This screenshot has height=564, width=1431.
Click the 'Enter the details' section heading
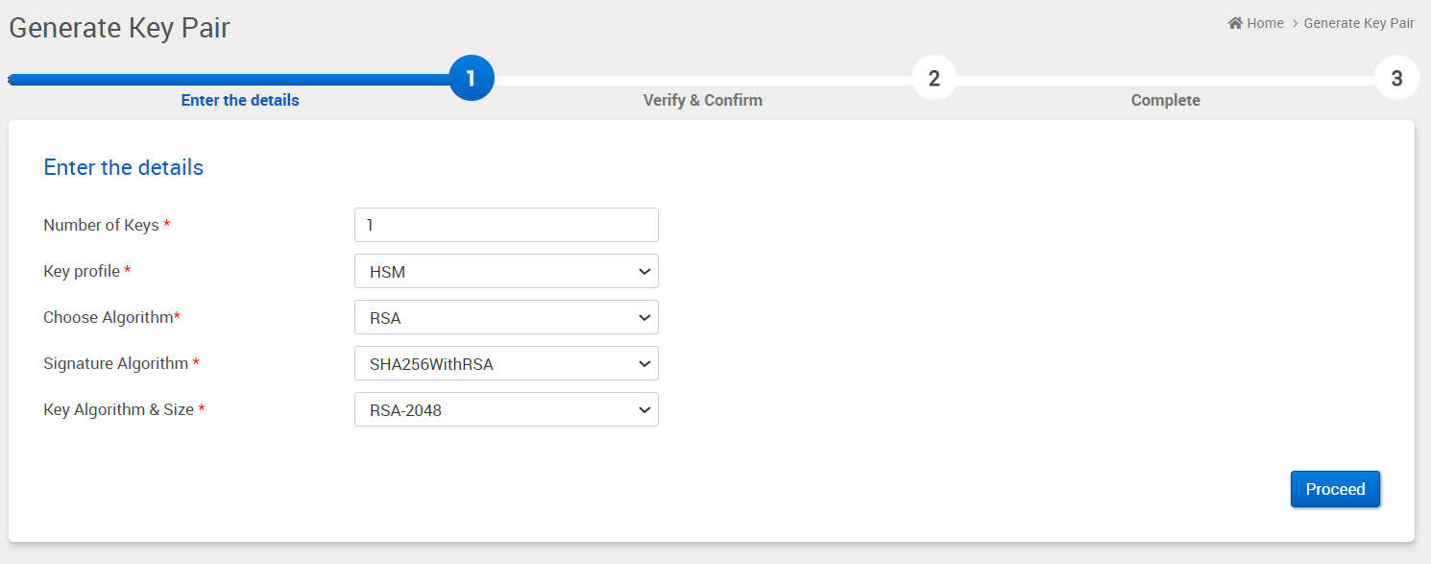124,167
